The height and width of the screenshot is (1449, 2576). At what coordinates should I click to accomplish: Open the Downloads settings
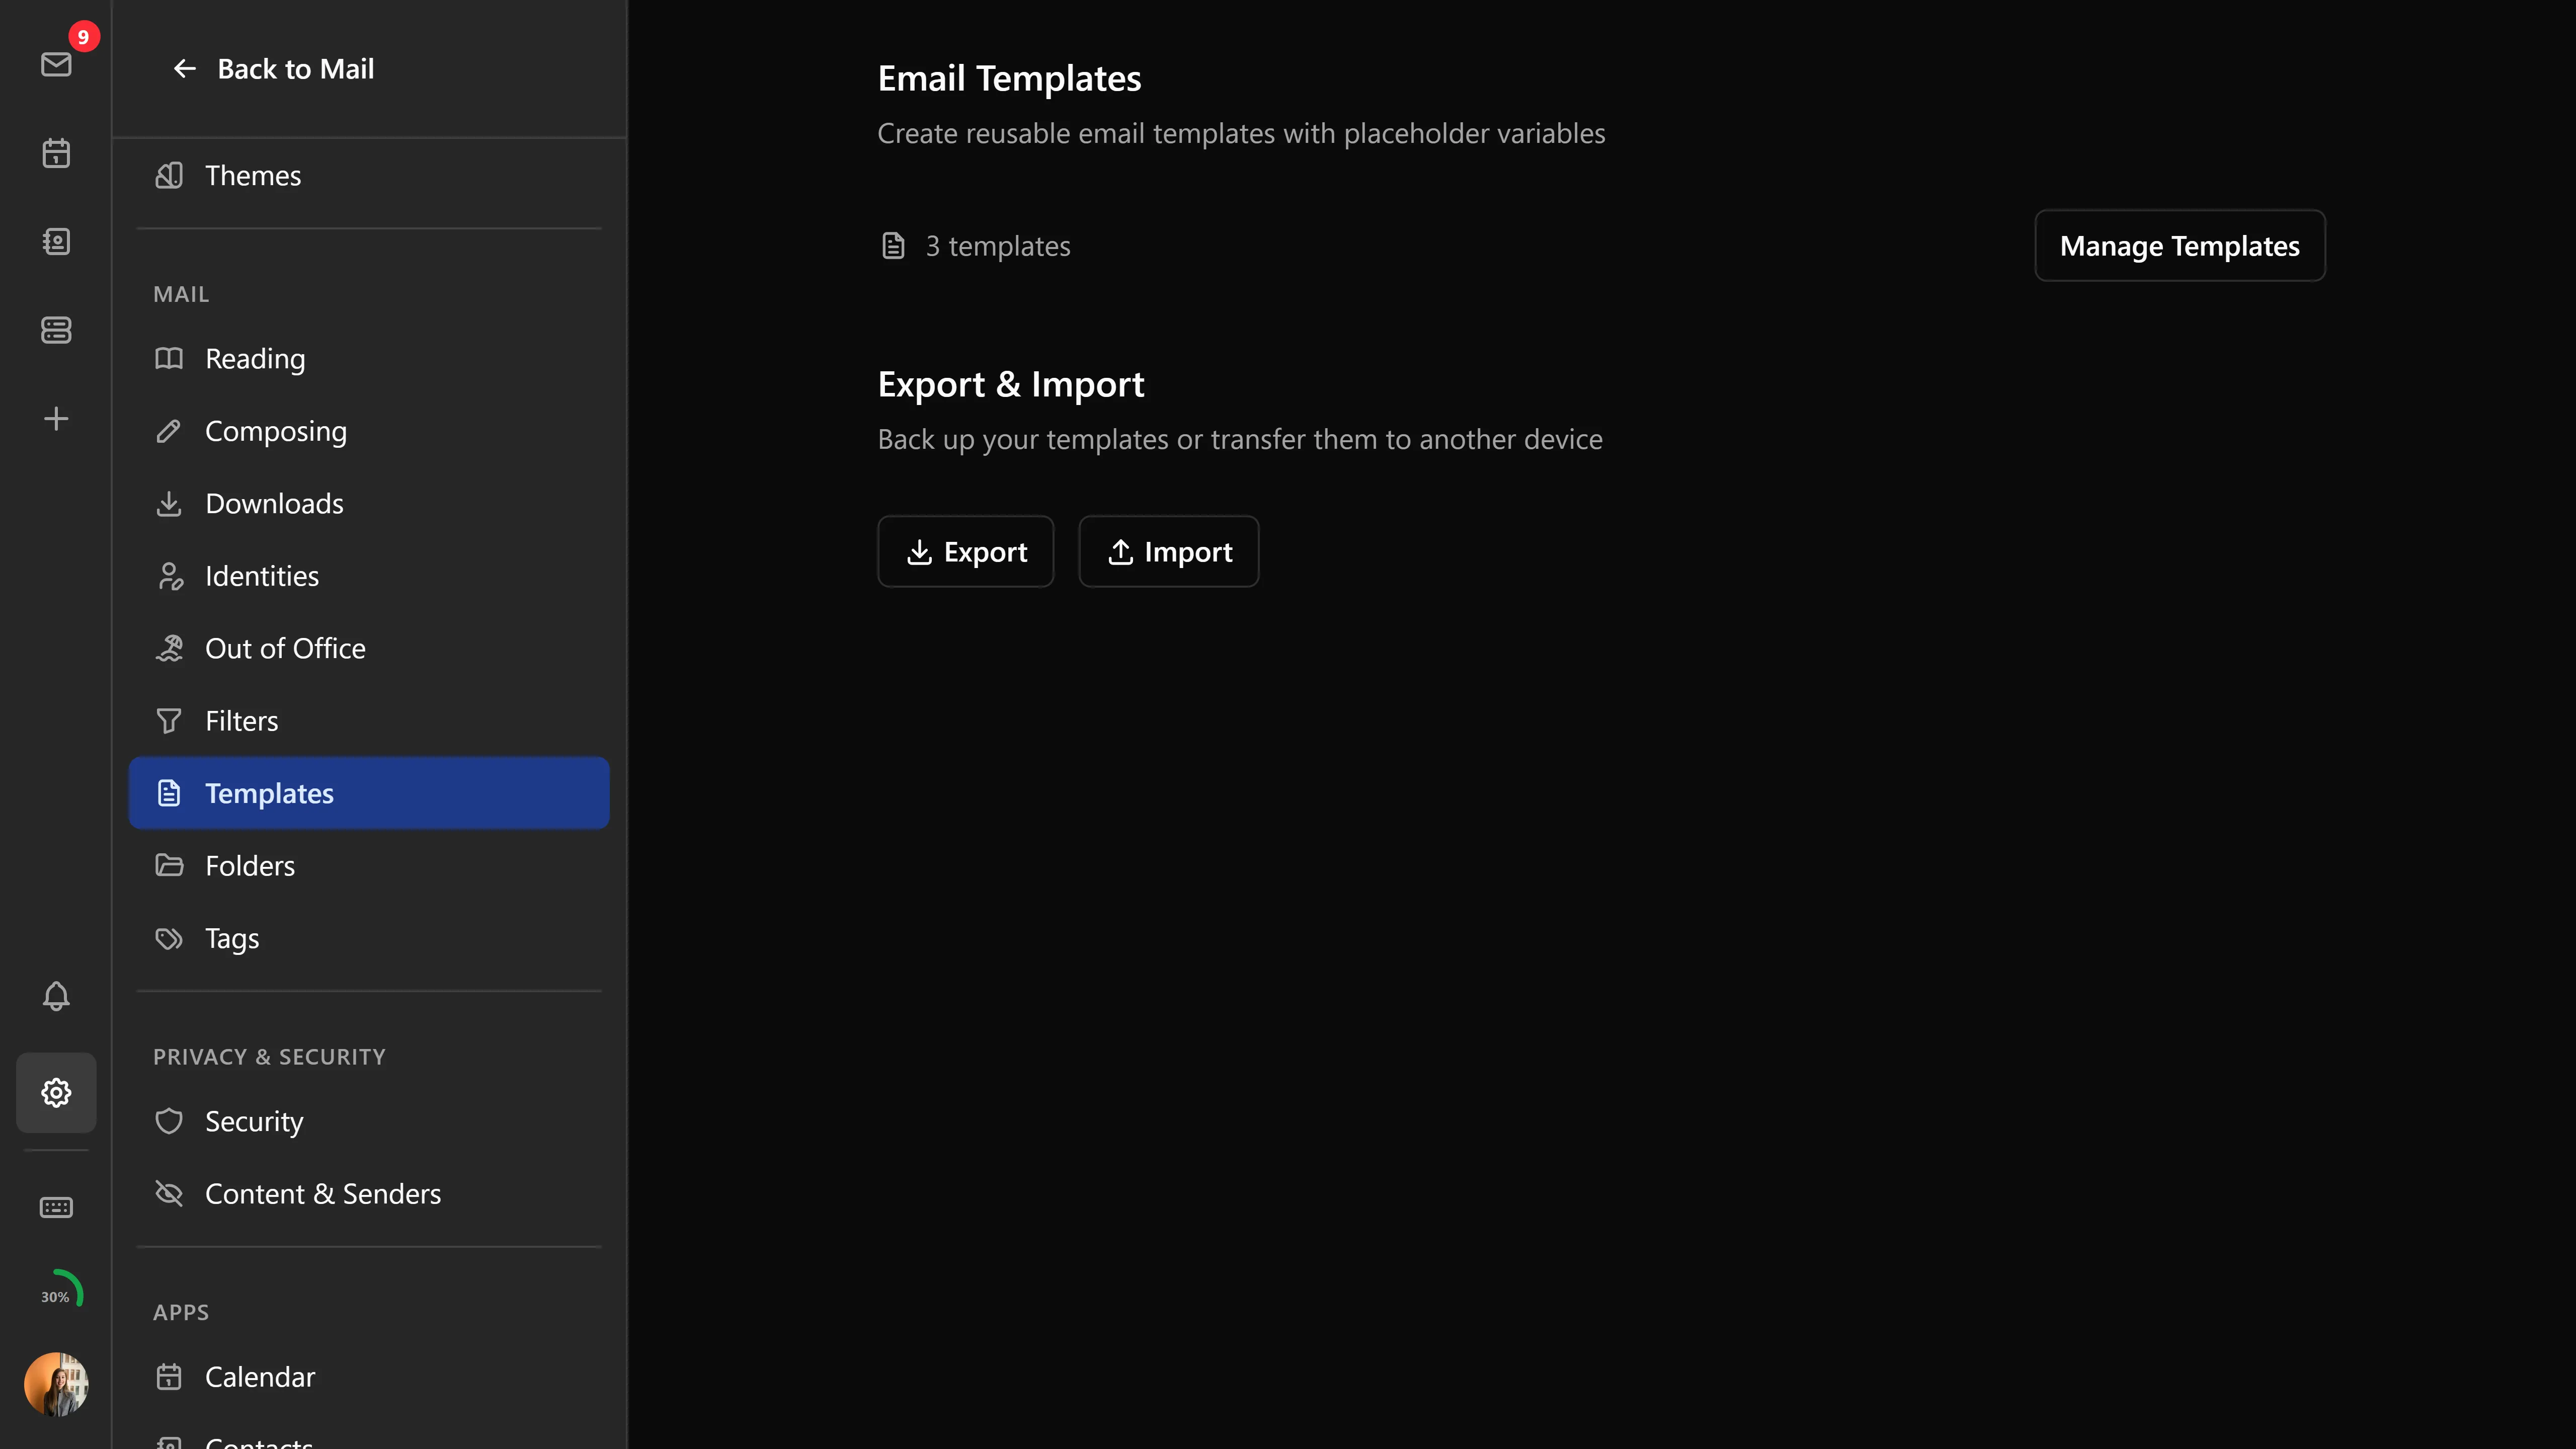tap(369, 503)
